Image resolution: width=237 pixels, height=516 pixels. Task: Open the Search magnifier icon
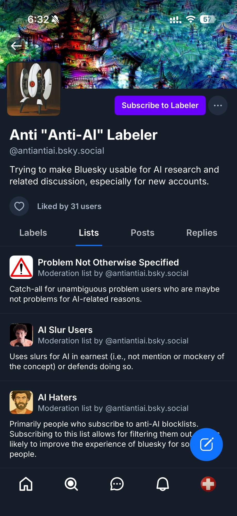[71, 484]
